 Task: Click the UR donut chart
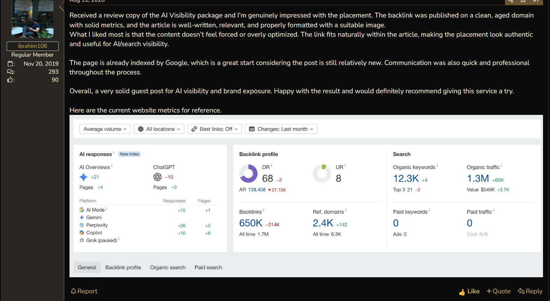click(x=322, y=174)
